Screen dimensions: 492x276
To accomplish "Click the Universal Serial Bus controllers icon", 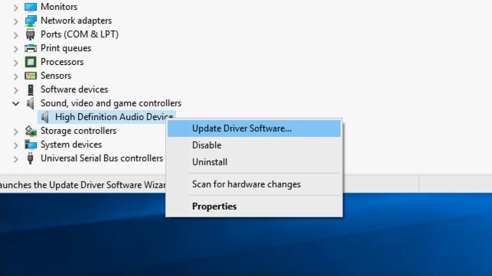I will coord(30,158).
